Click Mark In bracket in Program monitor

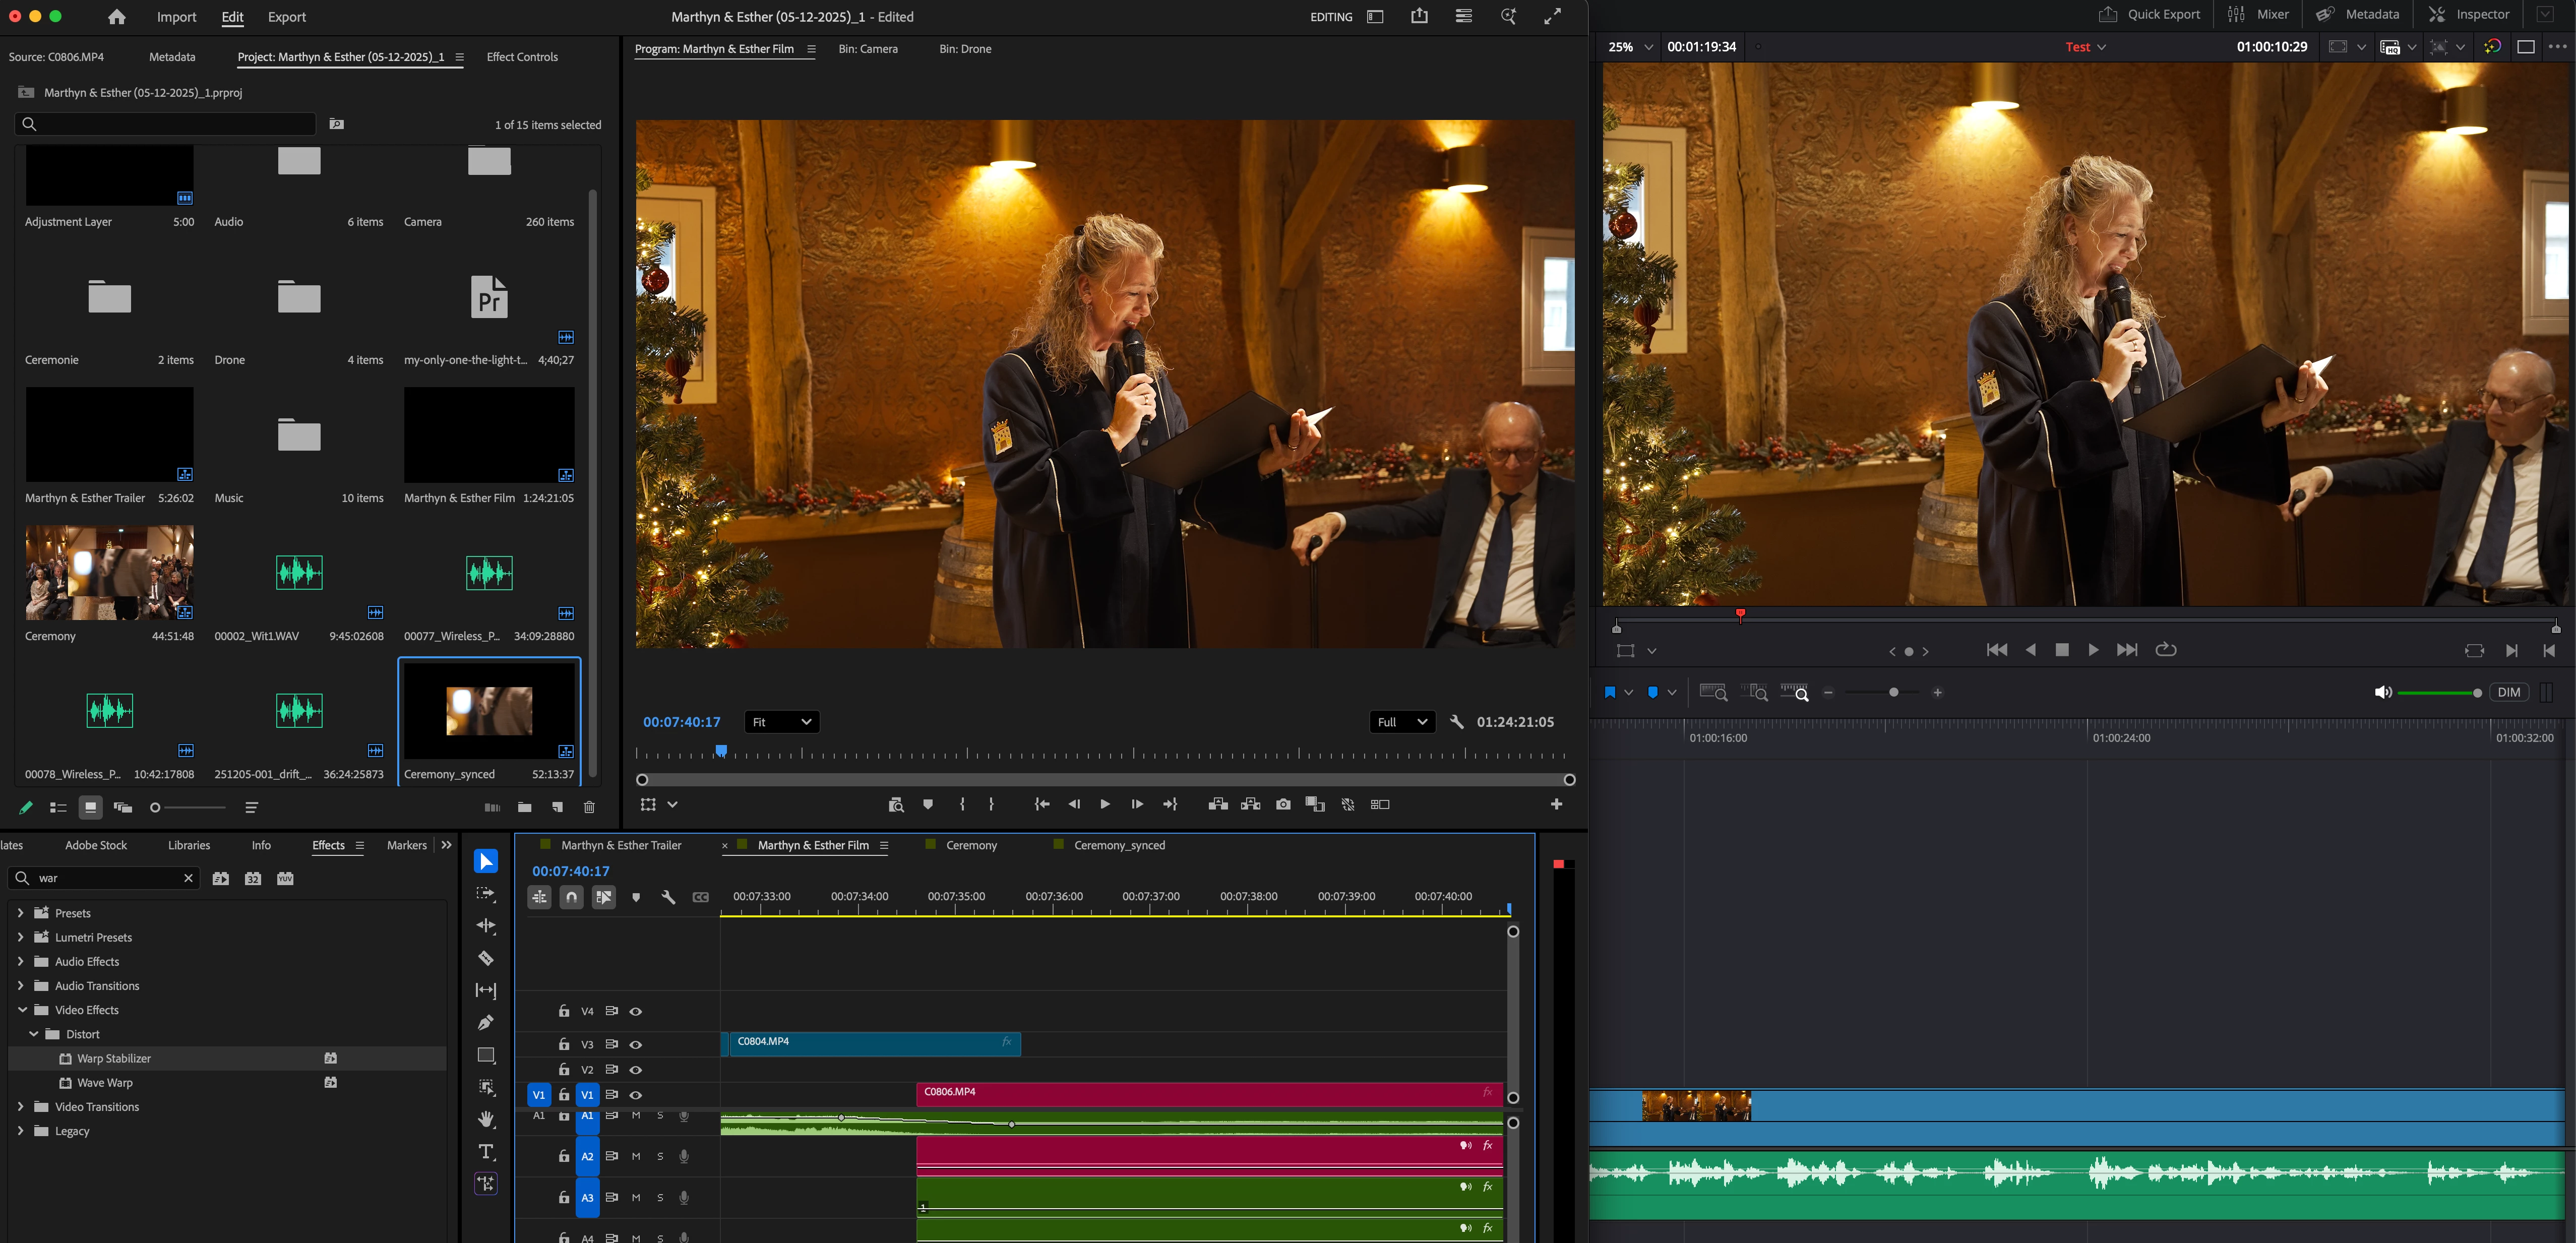coord(962,804)
